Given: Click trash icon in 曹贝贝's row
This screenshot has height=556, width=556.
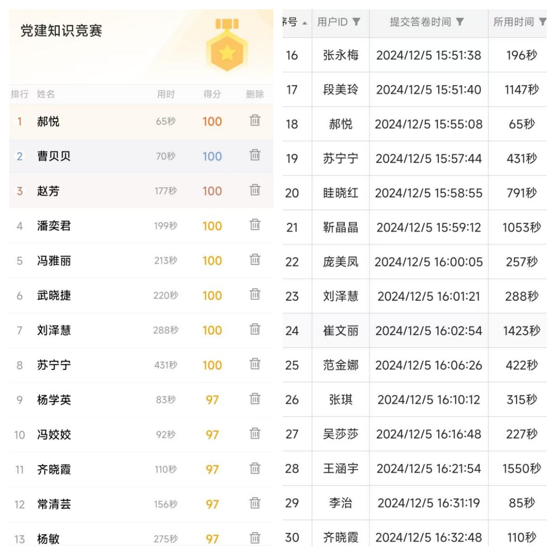Looking at the screenshot, I should [255, 155].
